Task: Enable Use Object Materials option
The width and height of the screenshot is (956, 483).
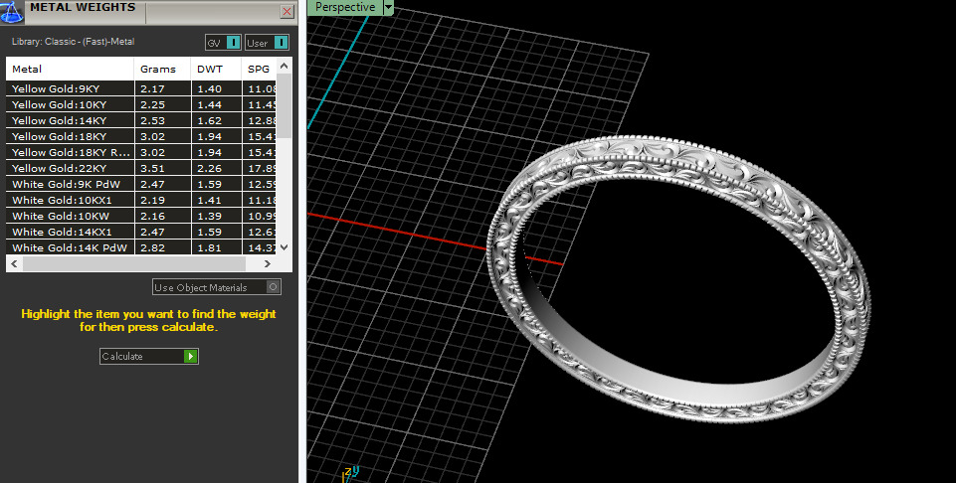Action: 217,287
